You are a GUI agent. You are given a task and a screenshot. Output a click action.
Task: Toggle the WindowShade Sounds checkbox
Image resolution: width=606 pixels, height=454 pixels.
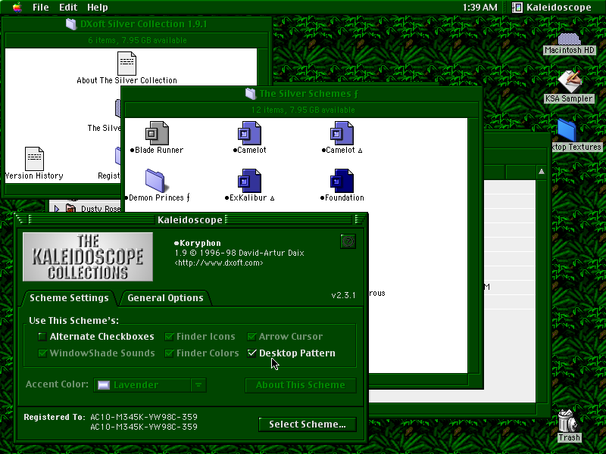click(42, 353)
